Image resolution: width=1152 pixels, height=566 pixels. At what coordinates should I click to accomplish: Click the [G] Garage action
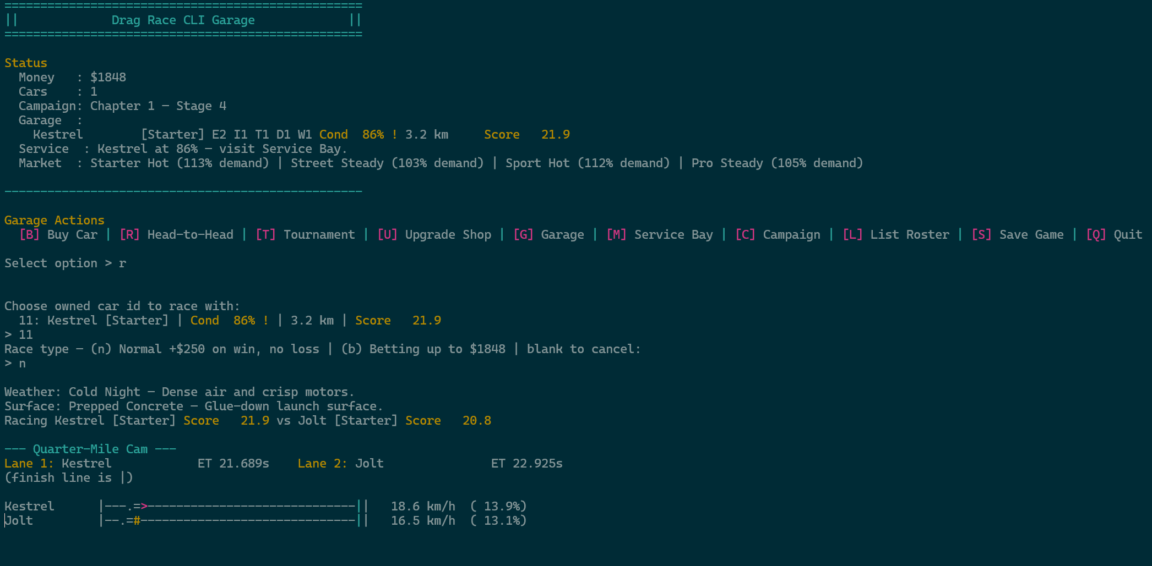tap(548, 235)
